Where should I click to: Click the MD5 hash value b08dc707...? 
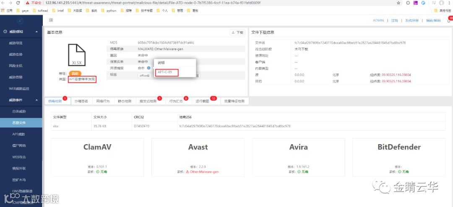(x=166, y=42)
